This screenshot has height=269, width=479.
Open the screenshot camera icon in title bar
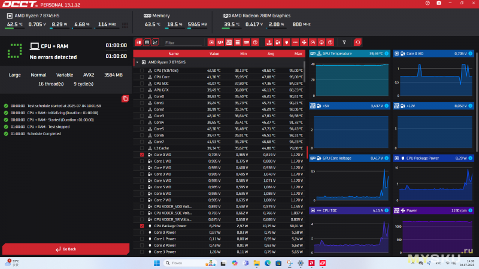click(x=439, y=3)
